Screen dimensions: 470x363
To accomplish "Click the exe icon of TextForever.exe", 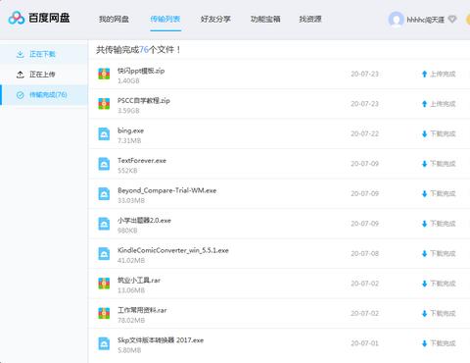I will [x=104, y=164].
